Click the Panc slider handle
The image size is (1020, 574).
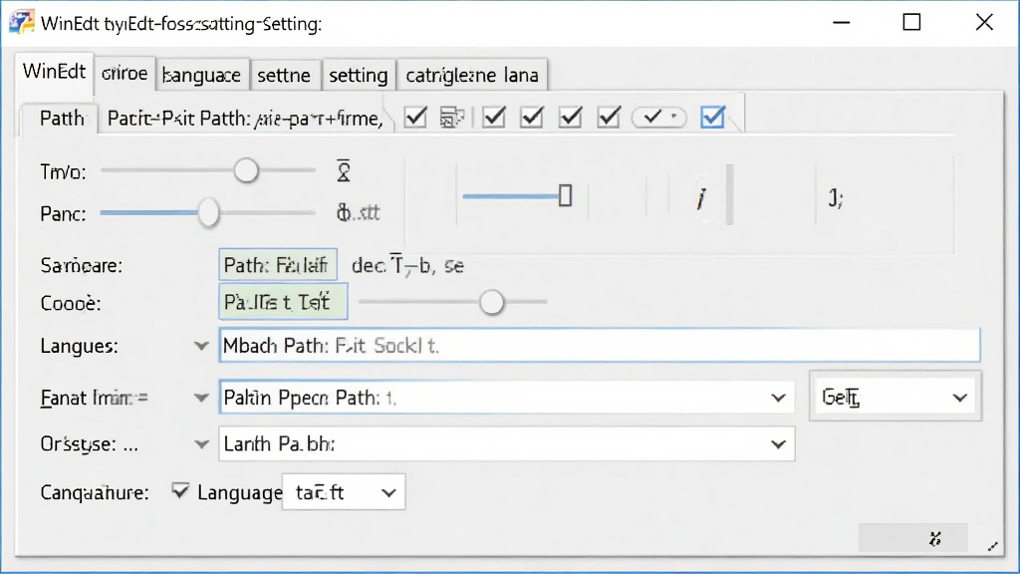click(x=208, y=213)
